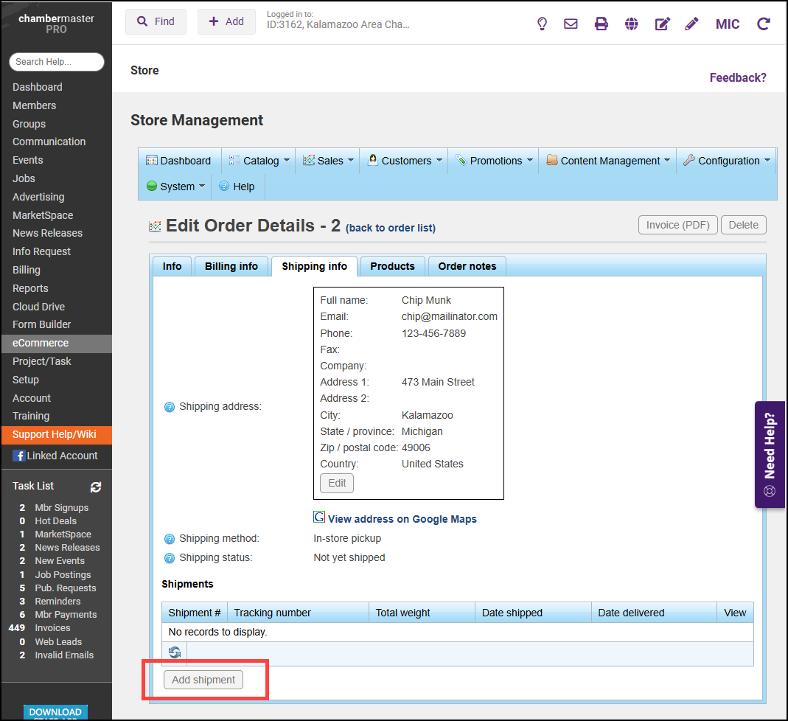
Task: Open the Sales dropdown menu
Action: click(x=330, y=161)
